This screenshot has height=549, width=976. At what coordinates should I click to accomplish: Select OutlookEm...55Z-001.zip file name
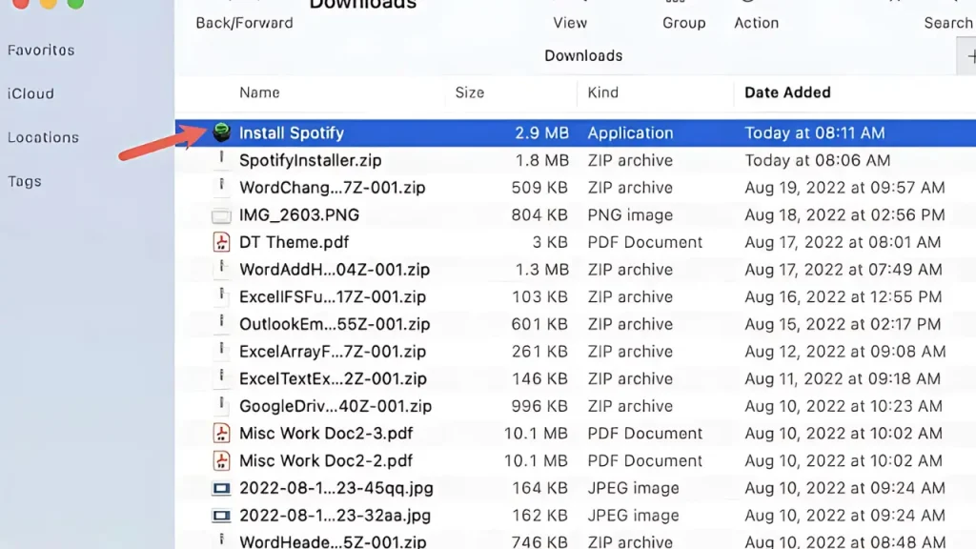[x=335, y=324]
